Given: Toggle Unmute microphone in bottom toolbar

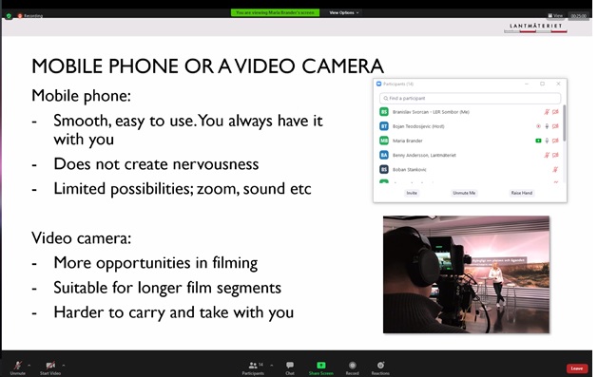Looking at the screenshot, I should coord(17,368).
